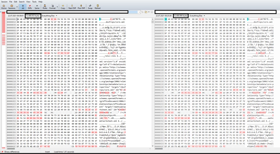Show All bytes with the All filter

pyautogui.click(x=23, y=7)
